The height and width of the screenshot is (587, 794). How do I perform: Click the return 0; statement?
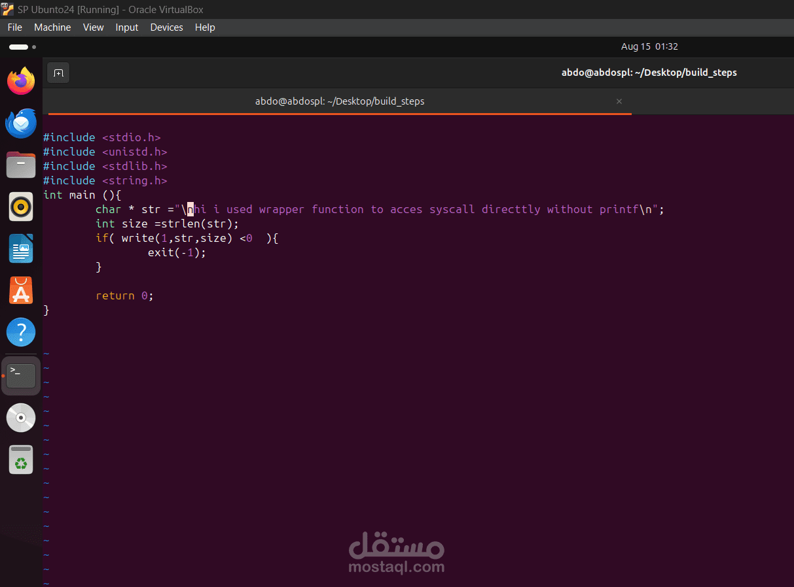124,295
